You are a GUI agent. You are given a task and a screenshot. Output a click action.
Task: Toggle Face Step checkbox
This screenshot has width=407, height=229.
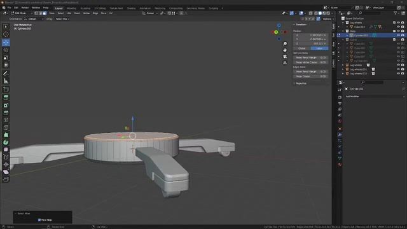point(39,220)
